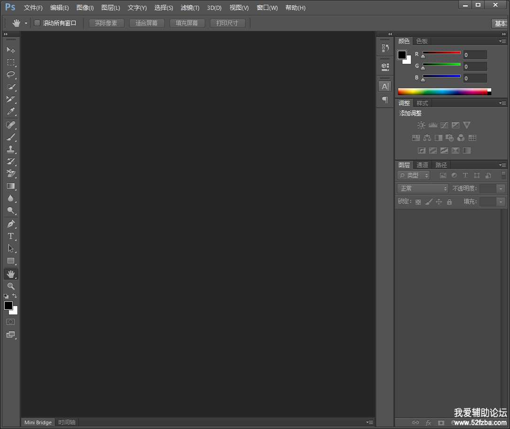The width and height of the screenshot is (510, 429).
Task: Open the opacity dropdown arrow
Action: [x=501, y=189]
